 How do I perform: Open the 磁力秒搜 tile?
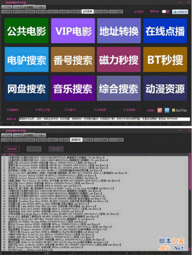(119, 60)
